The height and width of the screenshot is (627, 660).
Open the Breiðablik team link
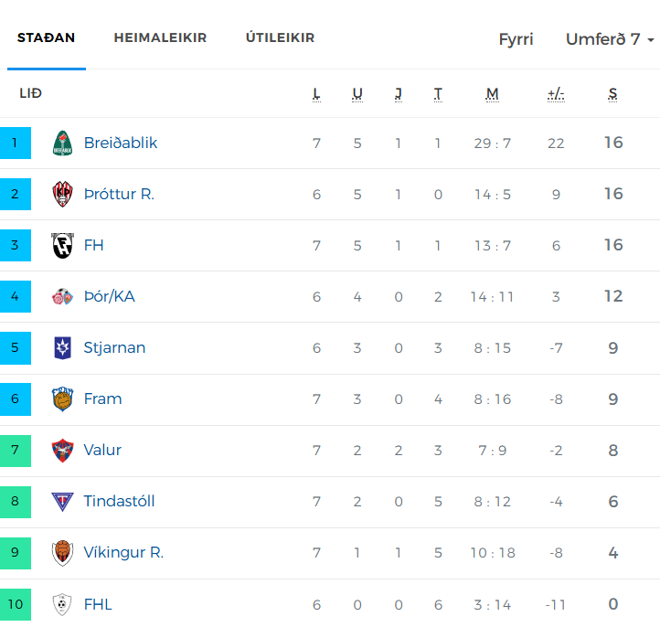pos(121,143)
